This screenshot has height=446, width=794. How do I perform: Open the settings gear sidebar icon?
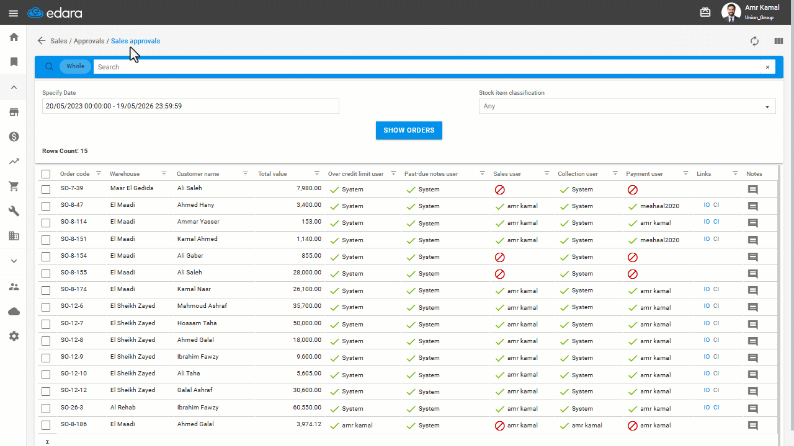click(x=14, y=336)
